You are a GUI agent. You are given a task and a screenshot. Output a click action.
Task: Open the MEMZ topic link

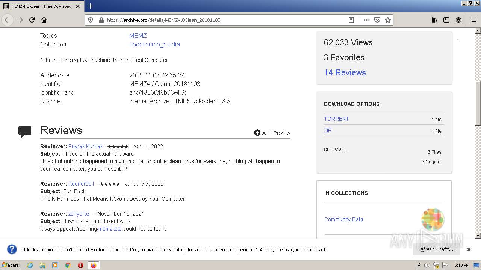click(x=138, y=36)
